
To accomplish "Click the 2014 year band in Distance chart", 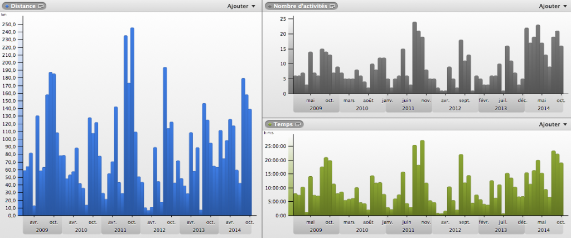I will coord(235,230).
